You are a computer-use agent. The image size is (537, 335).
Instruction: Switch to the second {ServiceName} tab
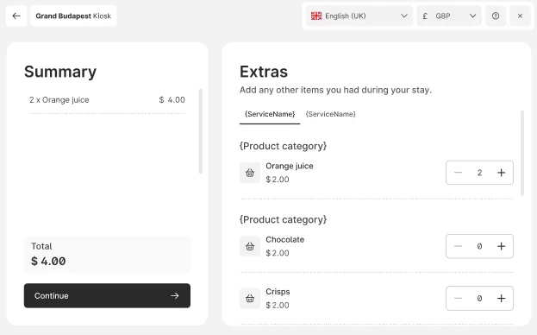pos(330,114)
